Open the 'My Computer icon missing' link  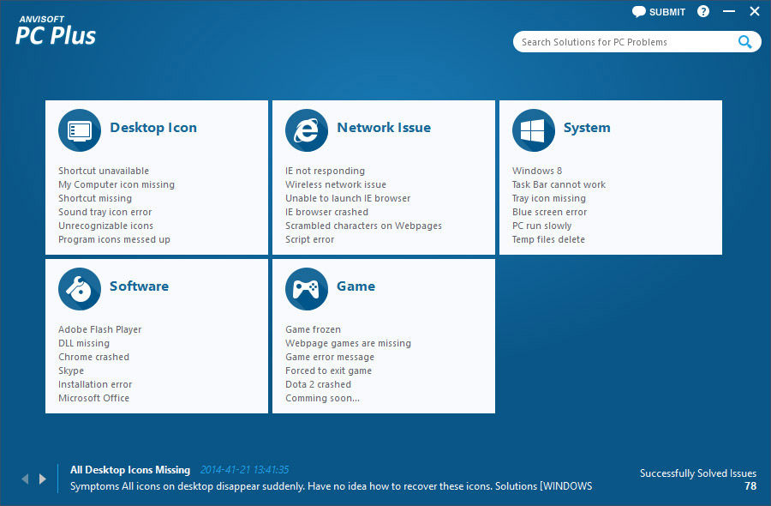[x=117, y=184]
